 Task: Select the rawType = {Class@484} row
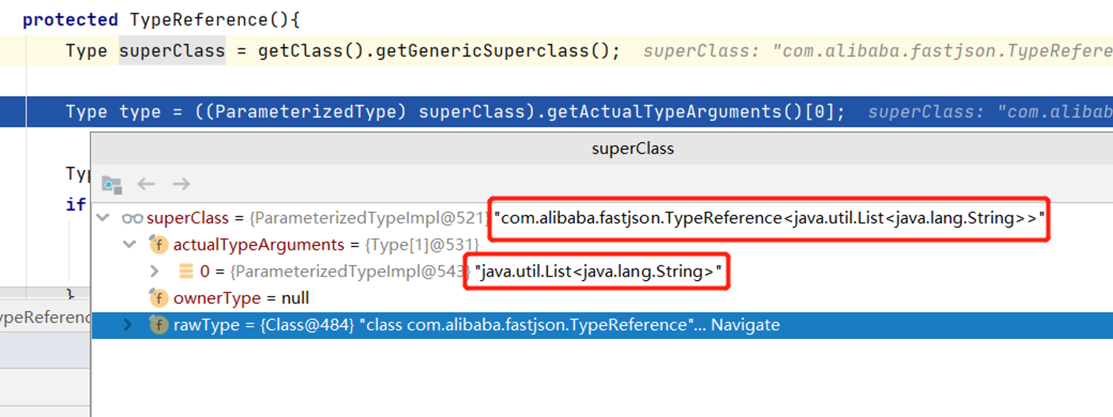tap(602, 325)
